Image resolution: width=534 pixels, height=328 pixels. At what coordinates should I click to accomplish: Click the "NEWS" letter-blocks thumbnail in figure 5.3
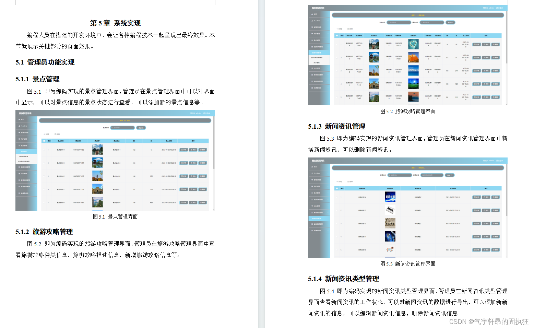[x=390, y=223]
